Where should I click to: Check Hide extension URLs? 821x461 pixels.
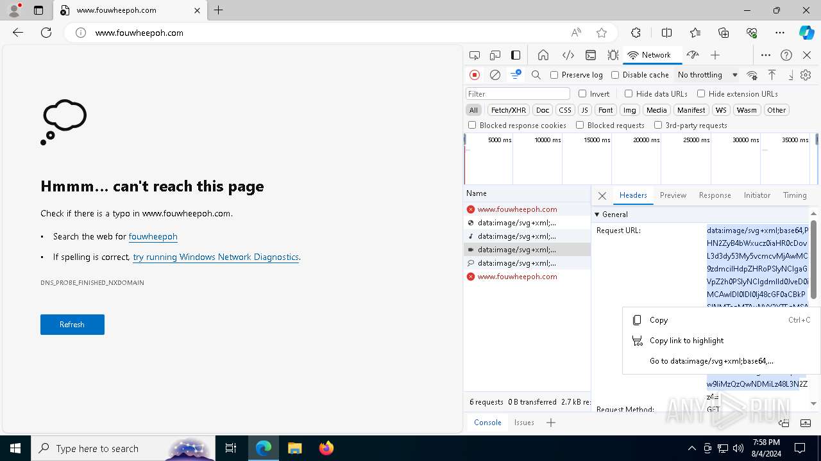[701, 93]
